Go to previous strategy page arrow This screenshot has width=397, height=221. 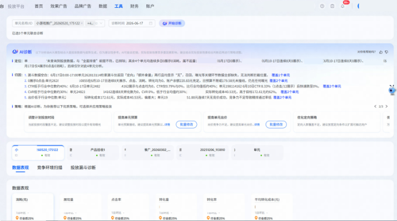(x=375, y=106)
